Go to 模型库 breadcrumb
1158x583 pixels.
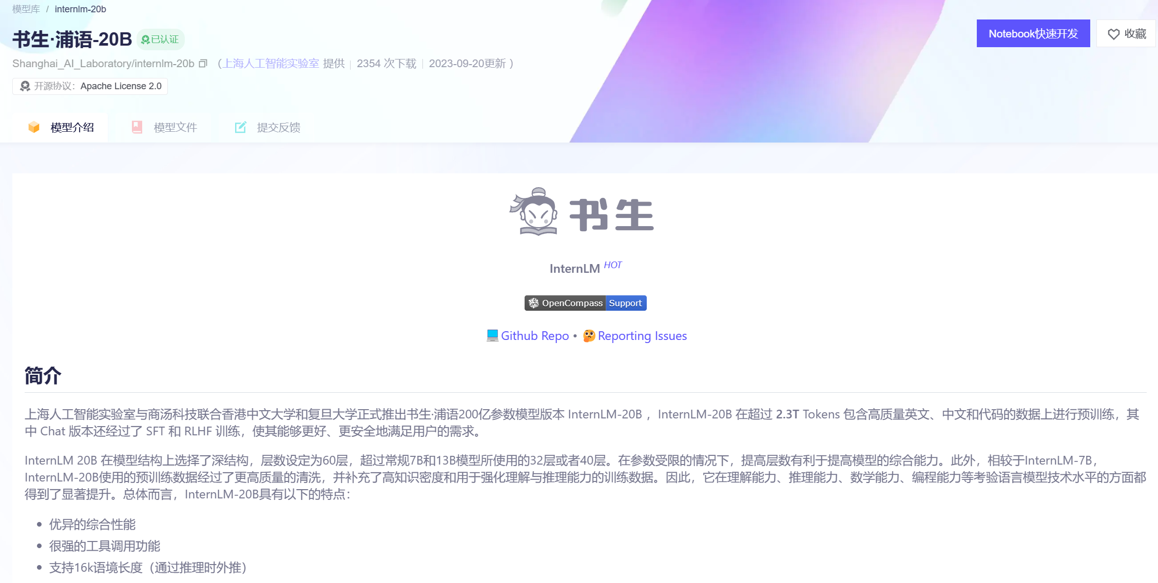[x=26, y=9]
